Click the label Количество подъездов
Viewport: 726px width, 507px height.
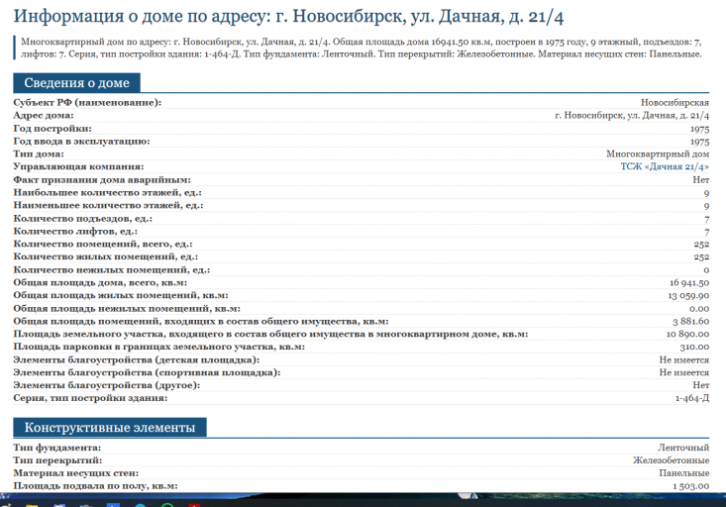[x=83, y=218]
